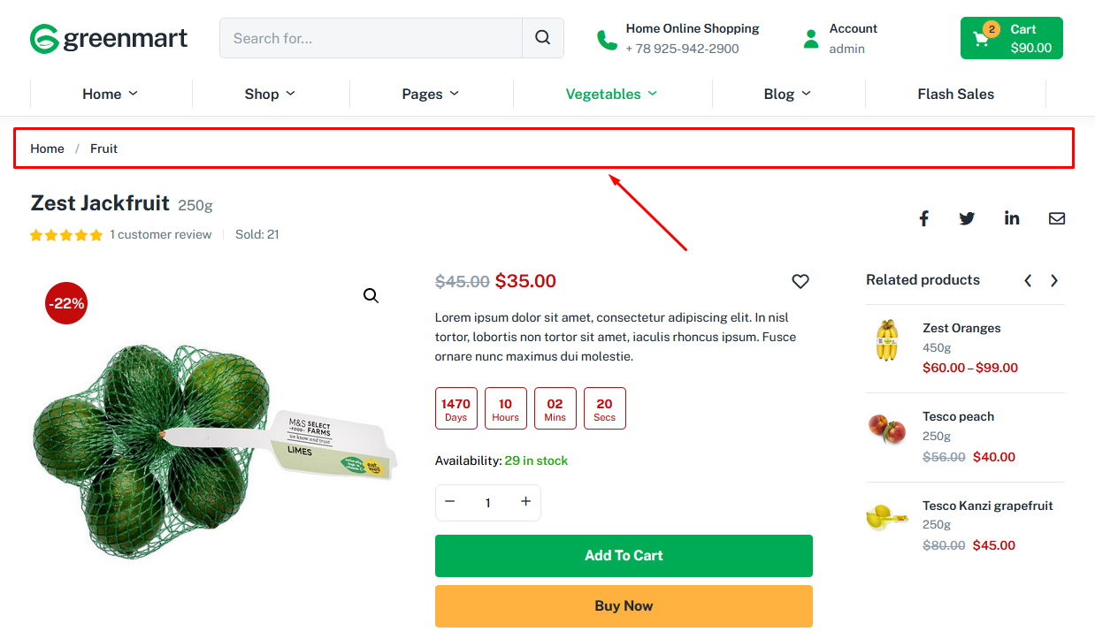Image resolution: width=1095 pixels, height=639 pixels.
Task: Open the Blog menu
Action: click(787, 94)
